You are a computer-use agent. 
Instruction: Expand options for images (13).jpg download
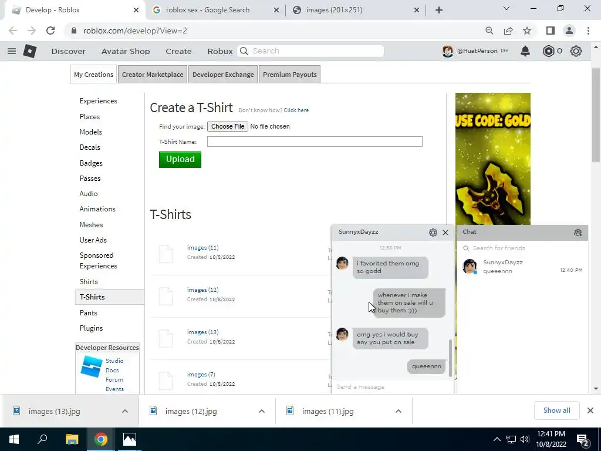tap(124, 411)
